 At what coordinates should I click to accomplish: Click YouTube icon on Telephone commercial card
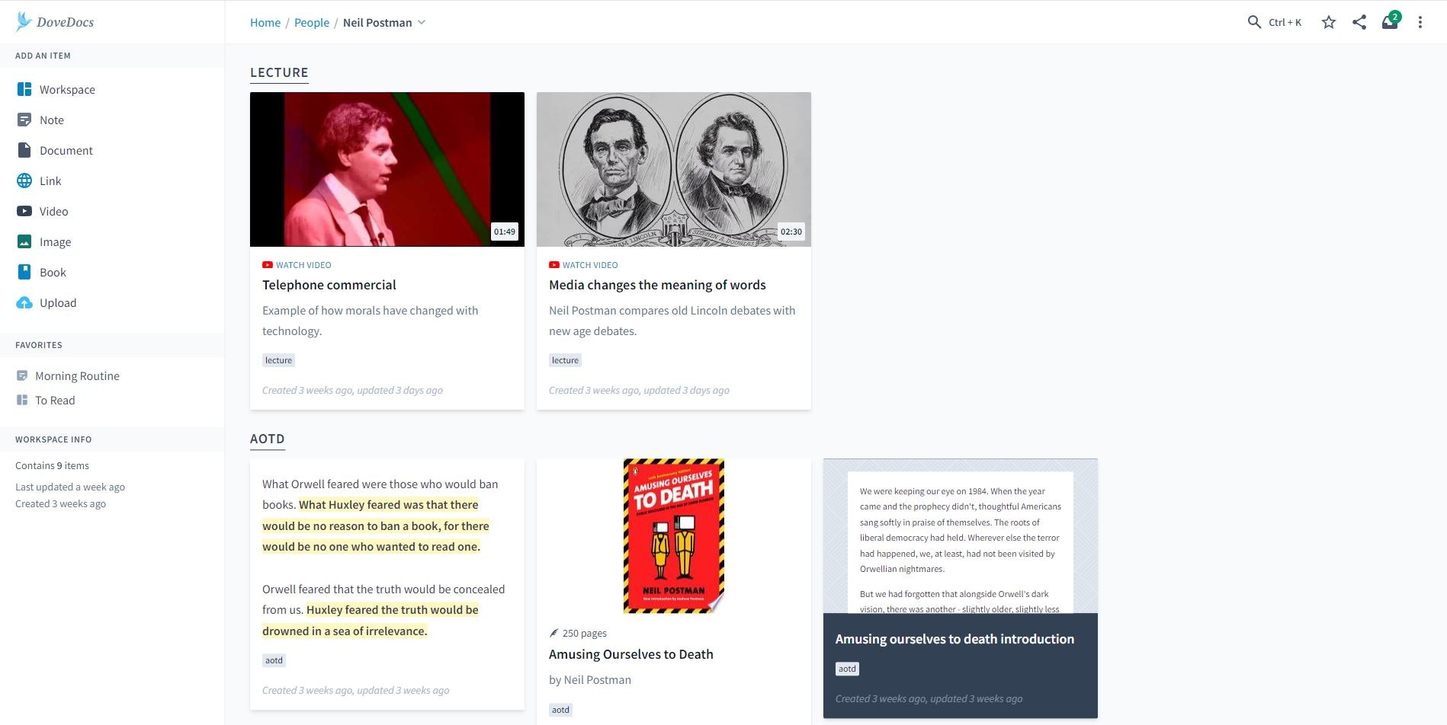pos(268,265)
